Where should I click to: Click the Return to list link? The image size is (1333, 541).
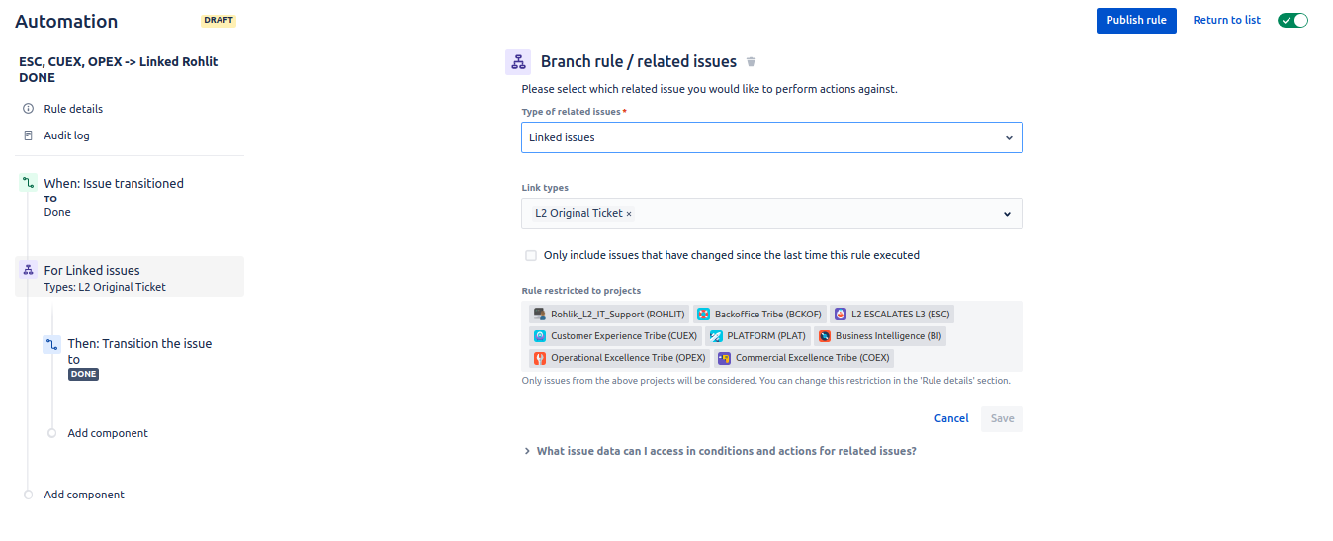point(1226,20)
